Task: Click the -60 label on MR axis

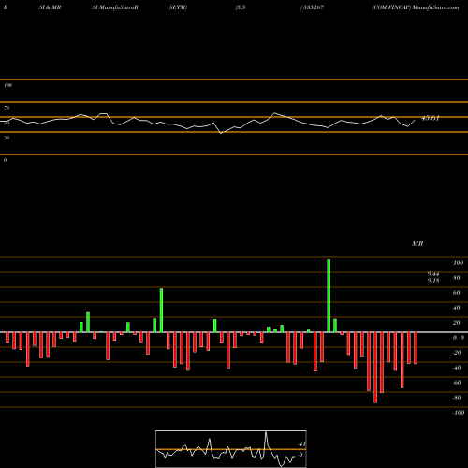Action: [x=457, y=383]
